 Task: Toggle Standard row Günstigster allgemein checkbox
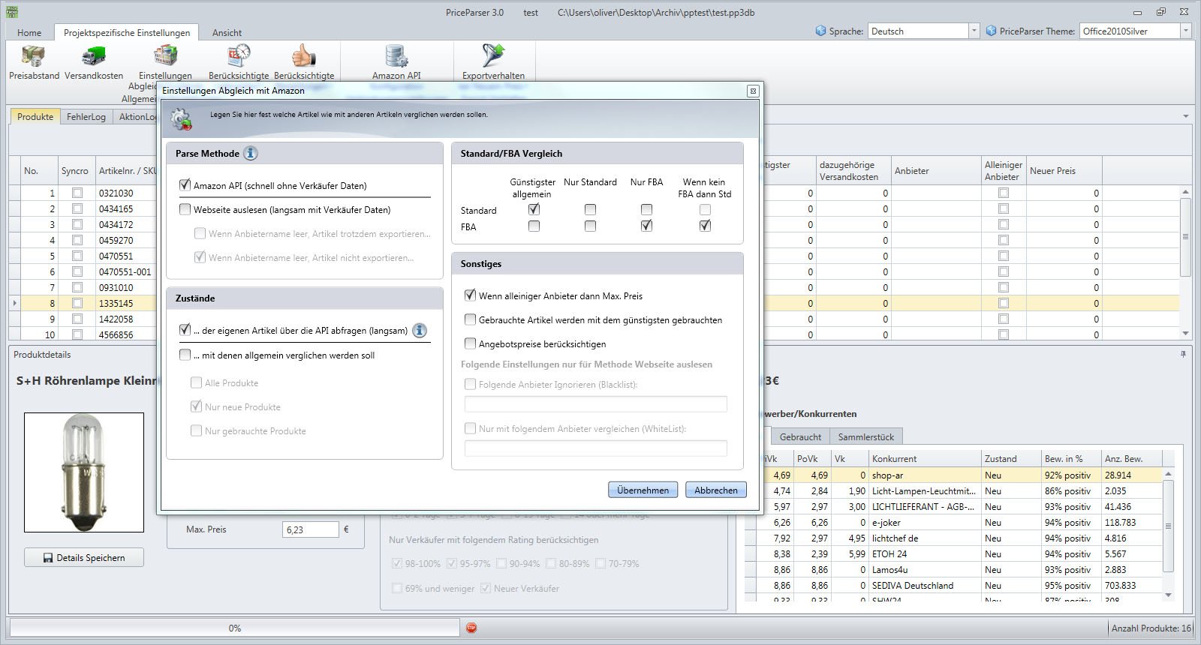534,209
